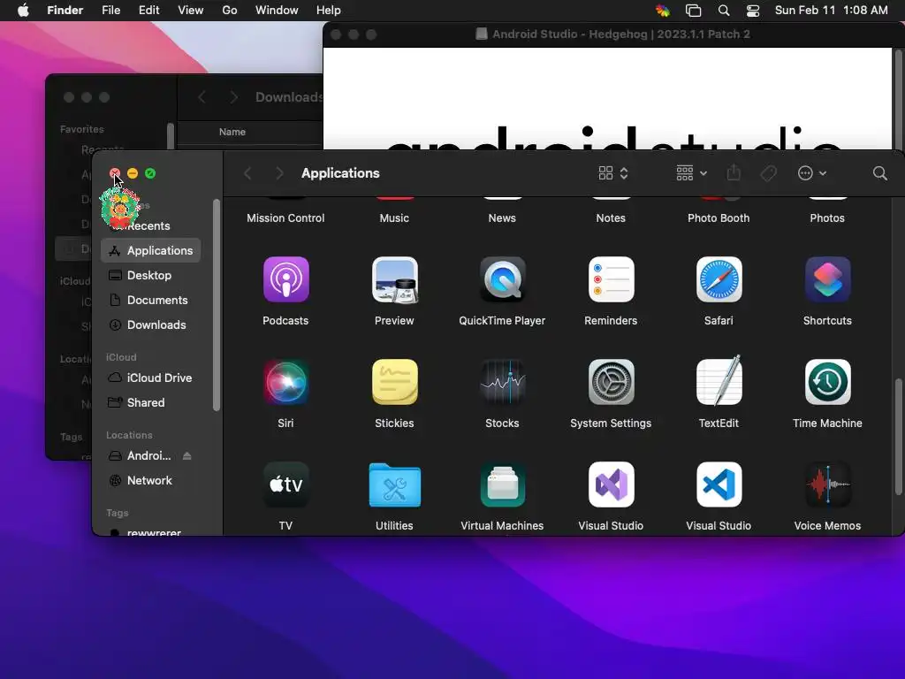Image resolution: width=905 pixels, height=679 pixels.
Task: Open the Go menu
Action: 230,11
